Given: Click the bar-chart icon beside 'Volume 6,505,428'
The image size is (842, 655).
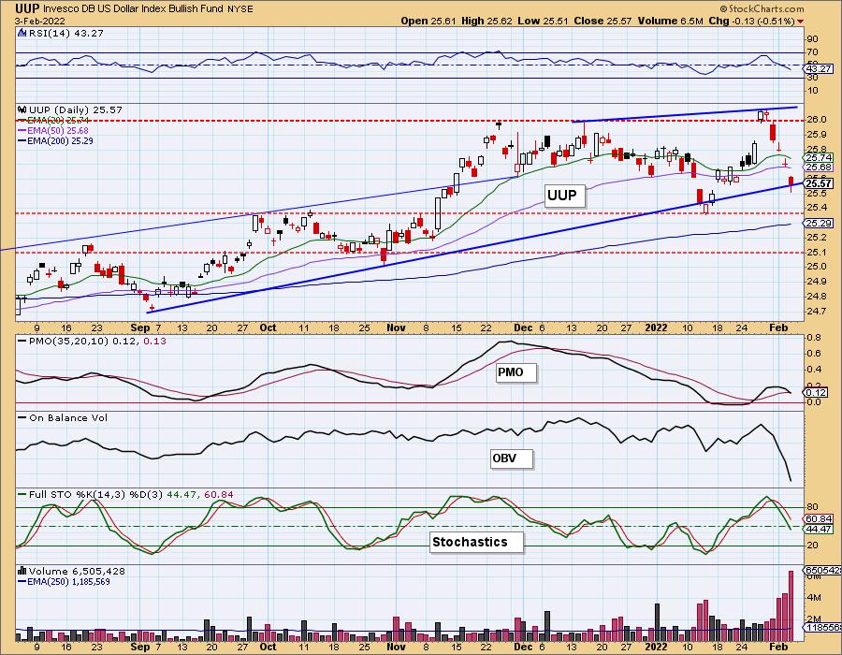Looking at the screenshot, I should point(22,571).
